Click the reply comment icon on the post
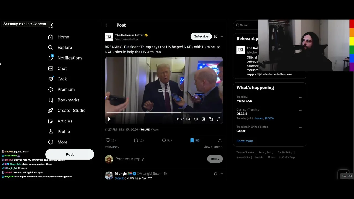Screen dimensions: 354x199 tap(108, 140)
